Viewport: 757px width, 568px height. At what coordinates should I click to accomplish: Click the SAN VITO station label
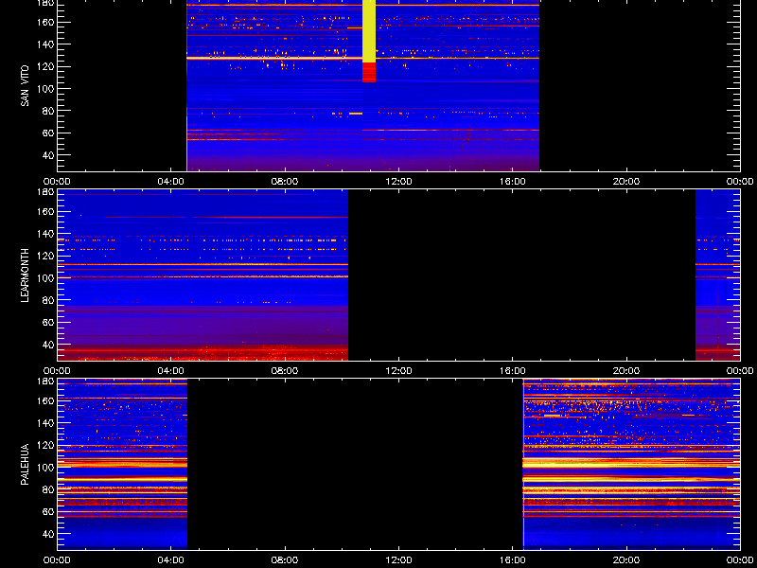(x=26, y=86)
